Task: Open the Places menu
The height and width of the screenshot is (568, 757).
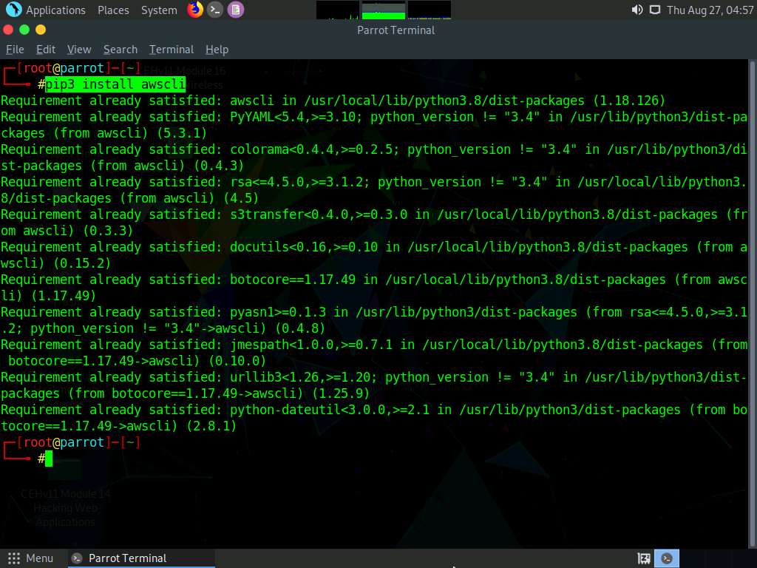Action: click(x=113, y=10)
